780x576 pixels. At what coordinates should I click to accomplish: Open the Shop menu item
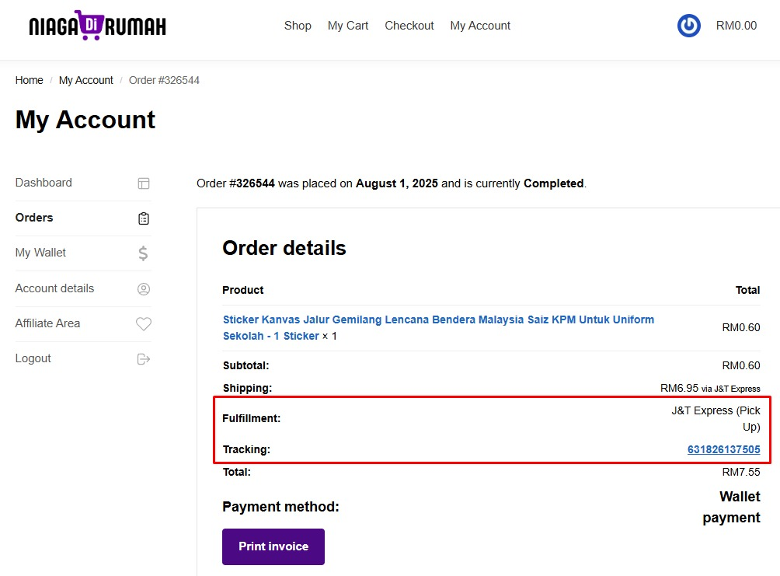pos(298,26)
